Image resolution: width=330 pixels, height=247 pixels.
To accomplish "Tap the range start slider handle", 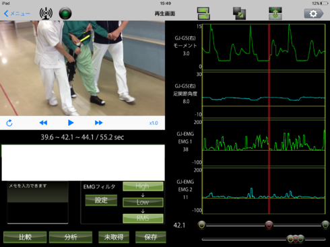I will coord(201,225).
